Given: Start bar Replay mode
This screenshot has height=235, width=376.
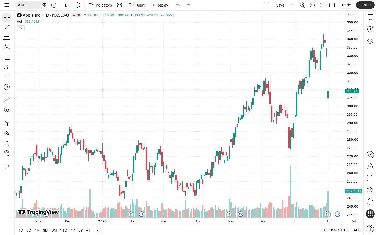Looking at the screenshot, I should tap(159, 5).
